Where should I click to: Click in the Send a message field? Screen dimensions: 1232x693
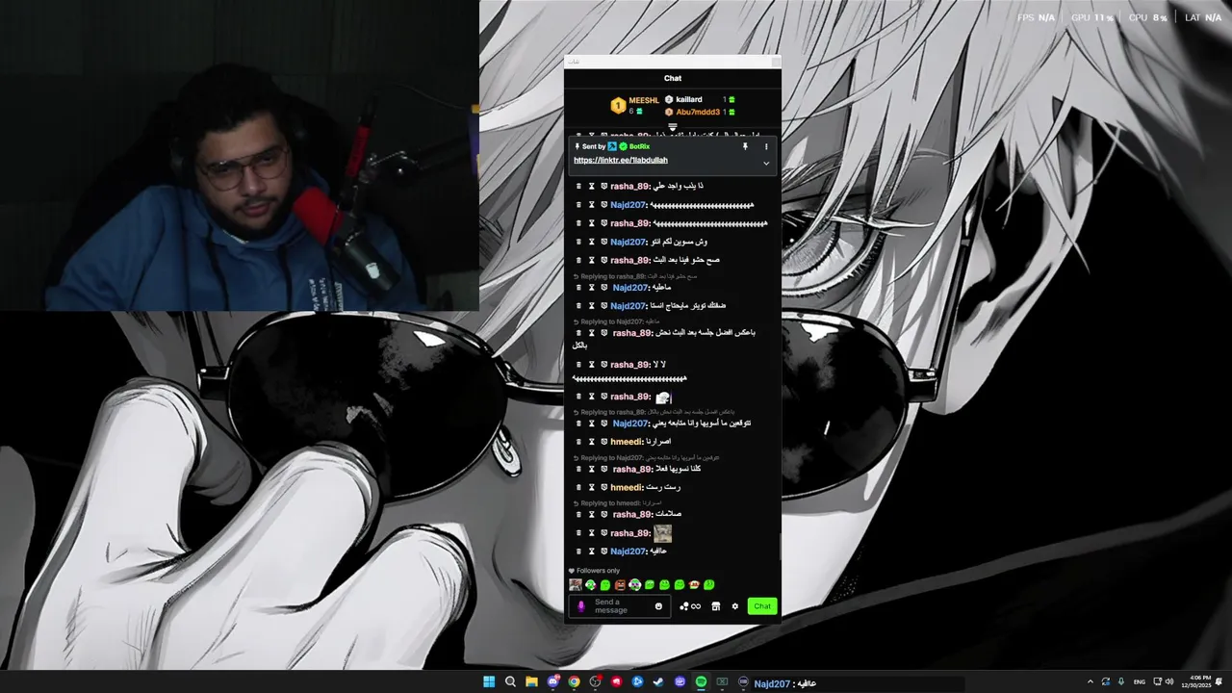tap(621, 606)
